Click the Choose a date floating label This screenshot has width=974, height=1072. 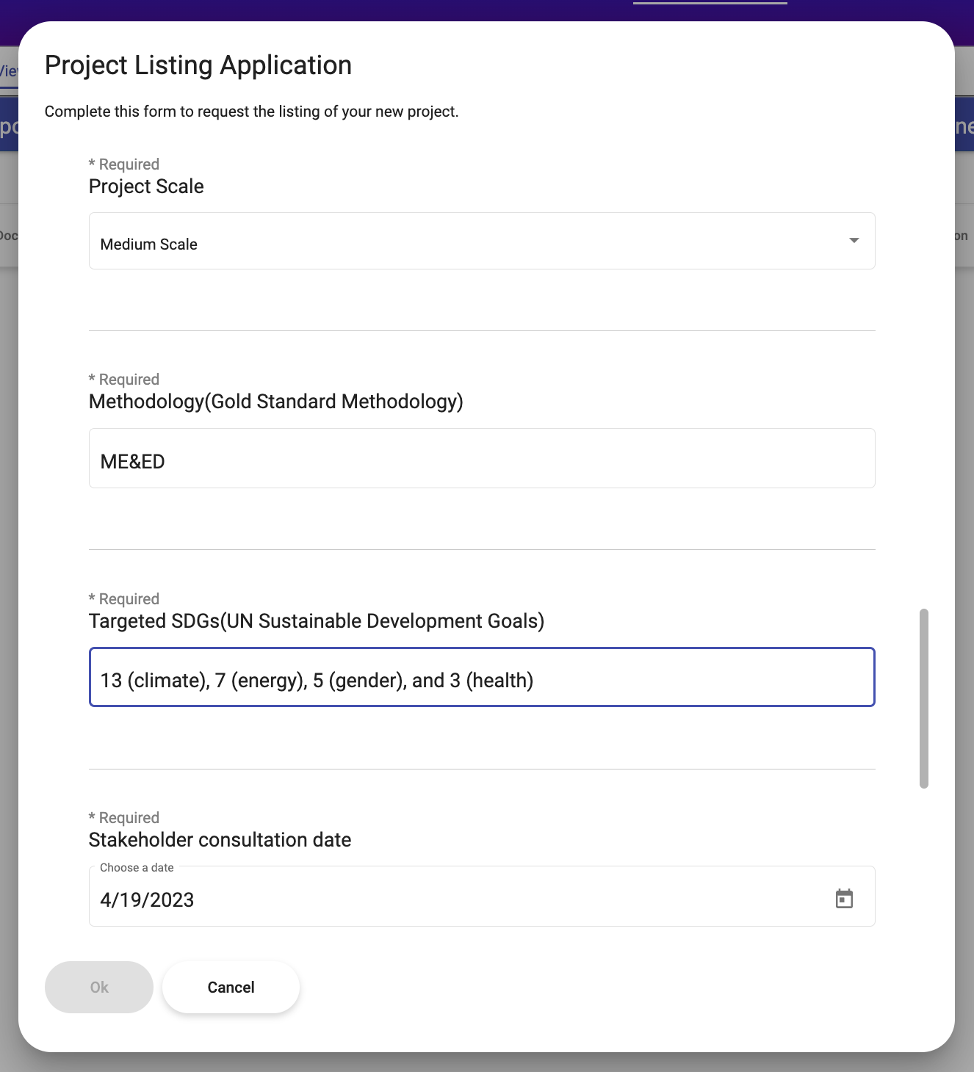click(x=137, y=868)
